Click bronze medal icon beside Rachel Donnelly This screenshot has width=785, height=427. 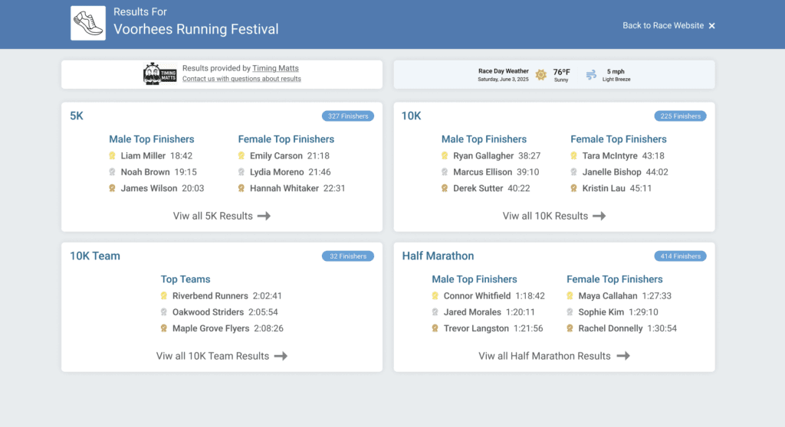570,328
